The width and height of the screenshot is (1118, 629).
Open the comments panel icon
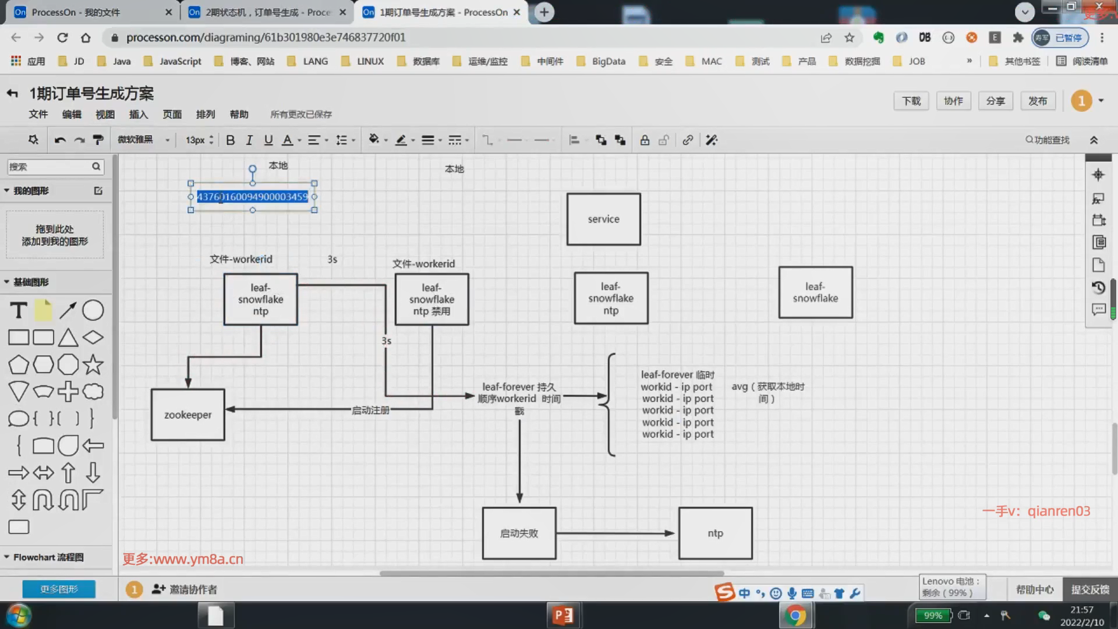pyautogui.click(x=1098, y=310)
